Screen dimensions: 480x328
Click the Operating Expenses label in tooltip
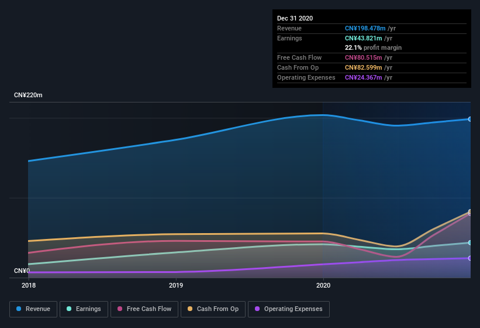(306, 77)
